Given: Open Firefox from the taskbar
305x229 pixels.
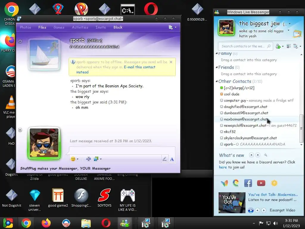Looking at the screenshot, I should tap(46, 223).
